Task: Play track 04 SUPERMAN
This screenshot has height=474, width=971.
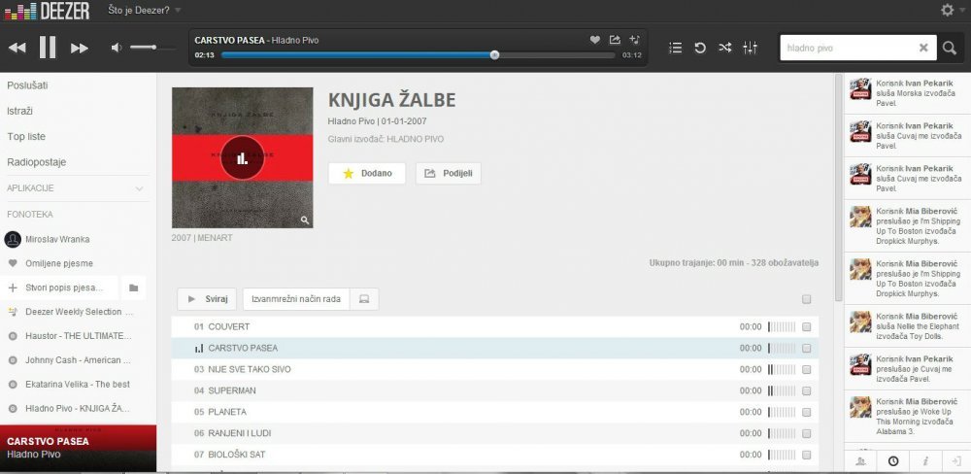Action: click(x=232, y=390)
